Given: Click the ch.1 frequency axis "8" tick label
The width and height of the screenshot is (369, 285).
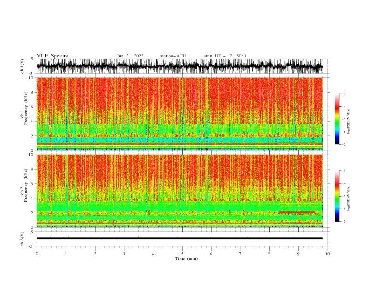Looking at the screenshot, I should 33,92.
